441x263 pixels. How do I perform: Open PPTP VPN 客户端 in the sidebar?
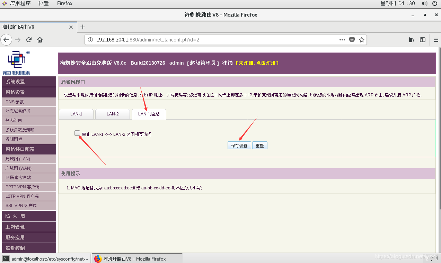pyautogui.click(x=29, y=187)
